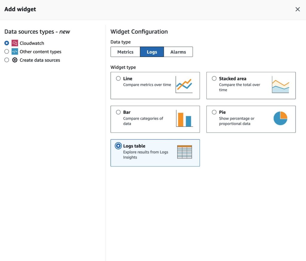The width and height of the screenshot is (306, 261).
Task: Click the Cloudwatch service icon
Action: click(15, 43)
